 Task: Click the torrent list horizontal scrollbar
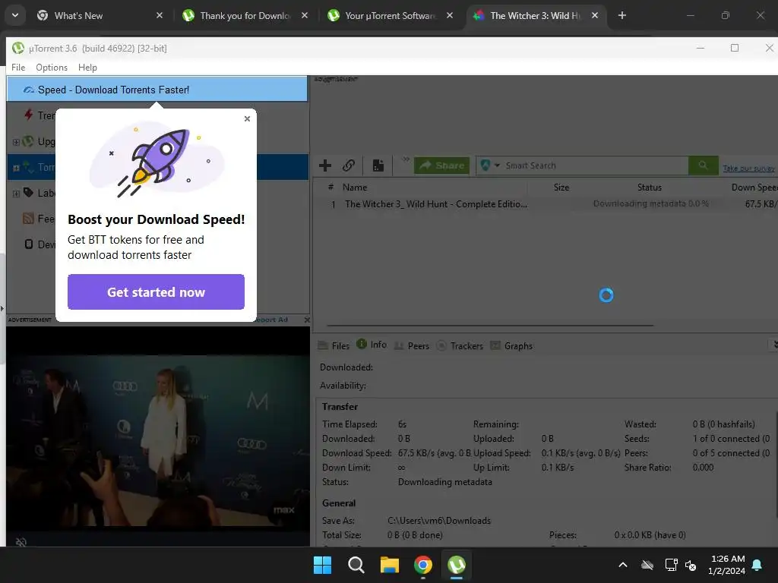490,326
